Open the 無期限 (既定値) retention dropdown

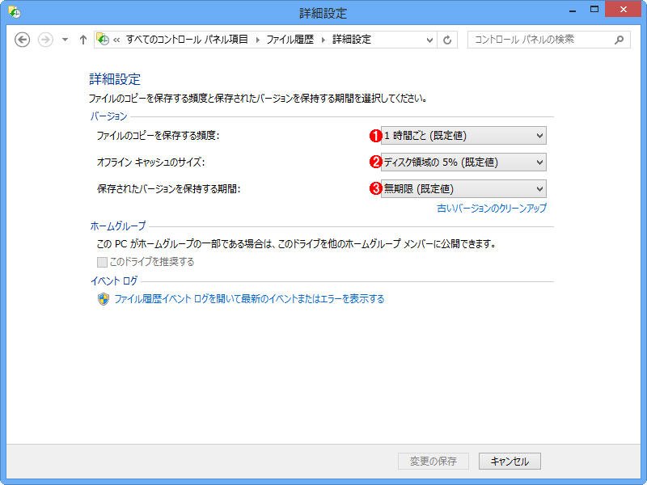coord(463,189)
